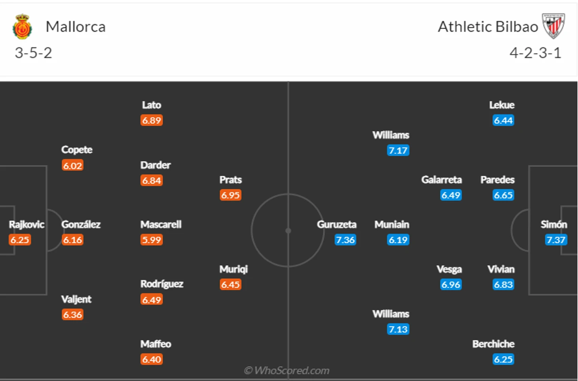The height and width of the screenshot is (381, 578).
Task: Select goalkeeper Rajkovic on the pitch
Action: [27, 225]
